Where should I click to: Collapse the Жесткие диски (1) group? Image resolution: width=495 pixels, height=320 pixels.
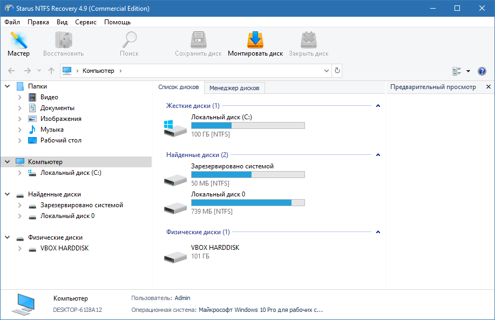(378, 106)
